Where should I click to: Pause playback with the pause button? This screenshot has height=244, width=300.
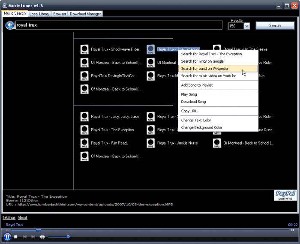click(7, 237)
